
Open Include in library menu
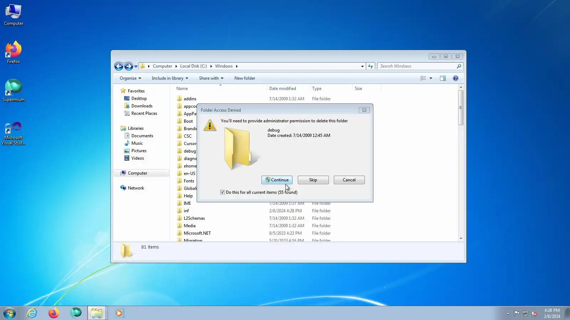point(170,78)
